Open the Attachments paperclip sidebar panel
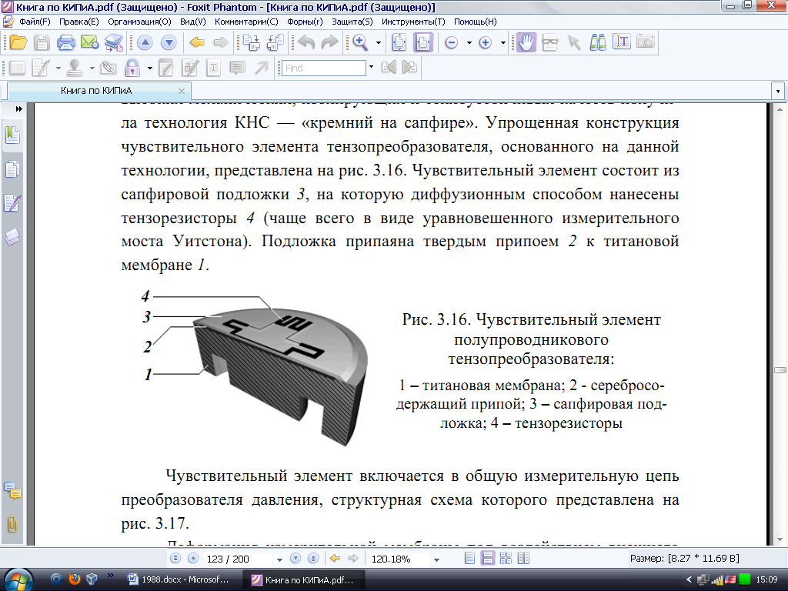The height and width of the screenshot is (591, 788). tap(12, 525)
